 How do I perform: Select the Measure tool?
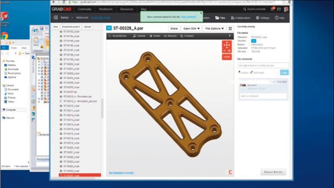pos(171,36)
